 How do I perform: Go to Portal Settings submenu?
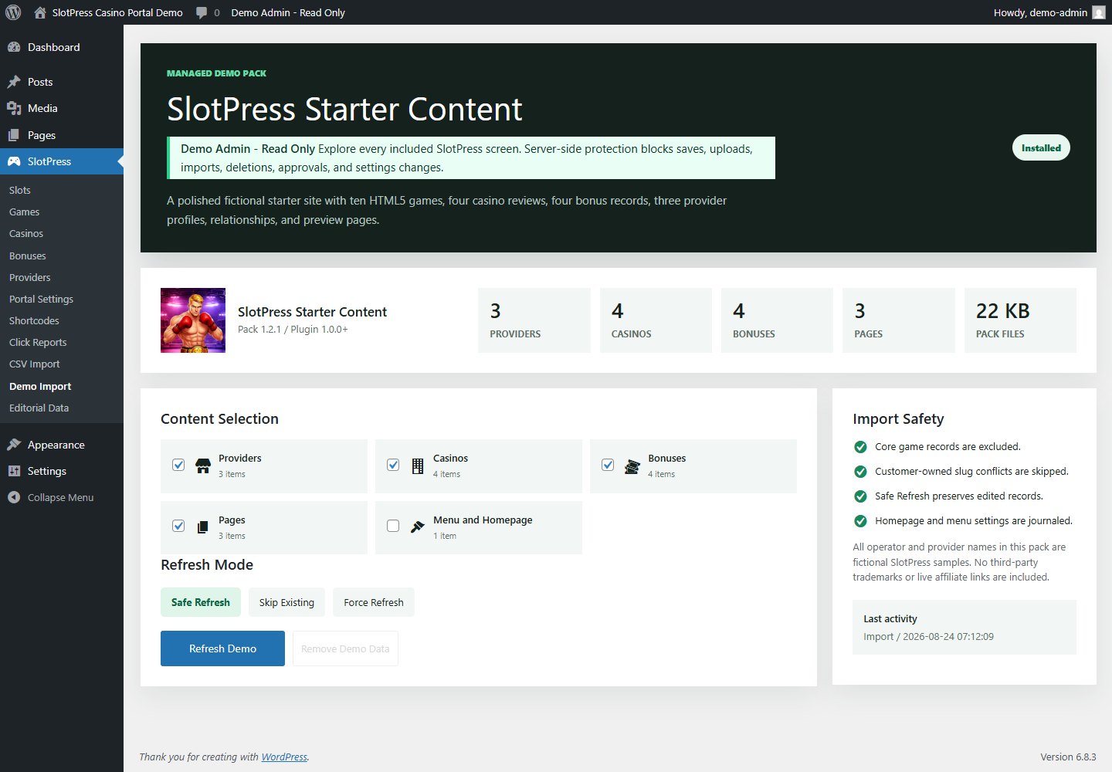pos(41,299)
